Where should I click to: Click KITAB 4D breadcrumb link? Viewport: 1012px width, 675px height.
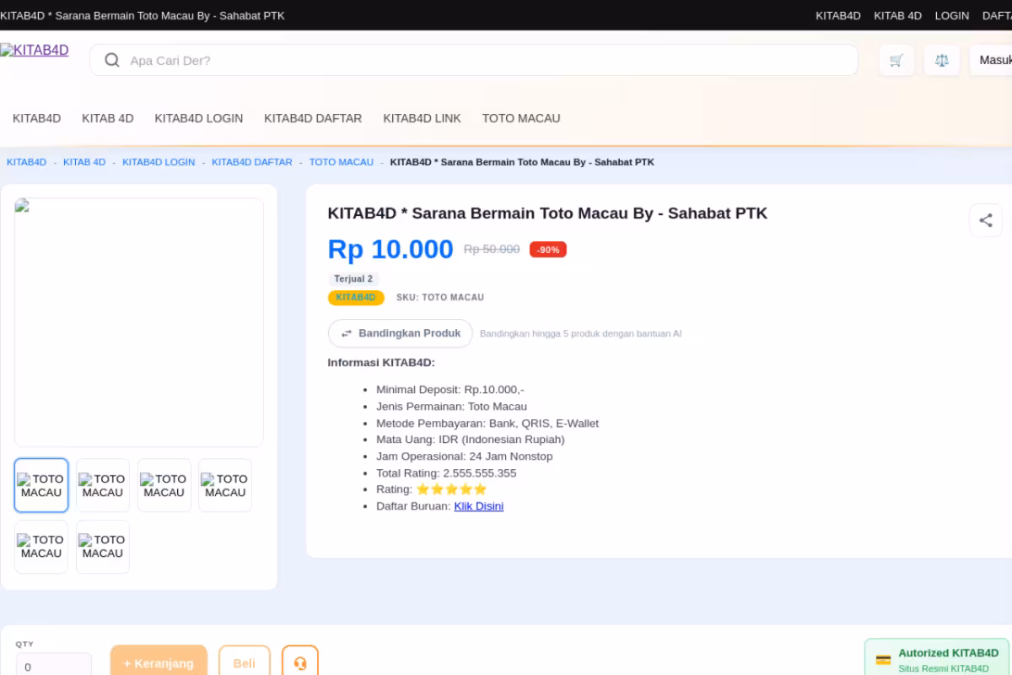(84, 162)
